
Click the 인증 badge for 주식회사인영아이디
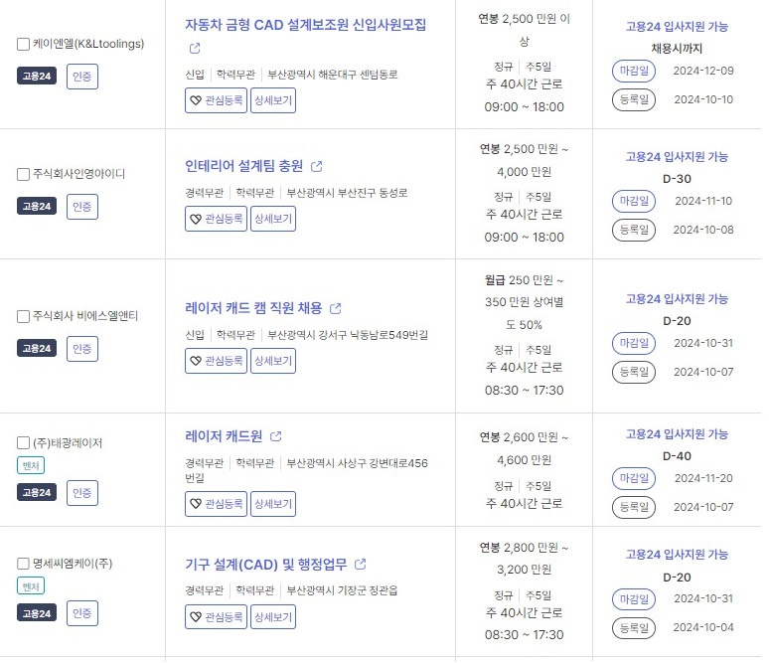click(82, 207)
